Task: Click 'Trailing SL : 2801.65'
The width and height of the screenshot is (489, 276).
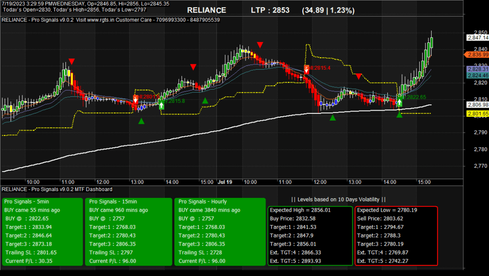Action: pos(31,252)
